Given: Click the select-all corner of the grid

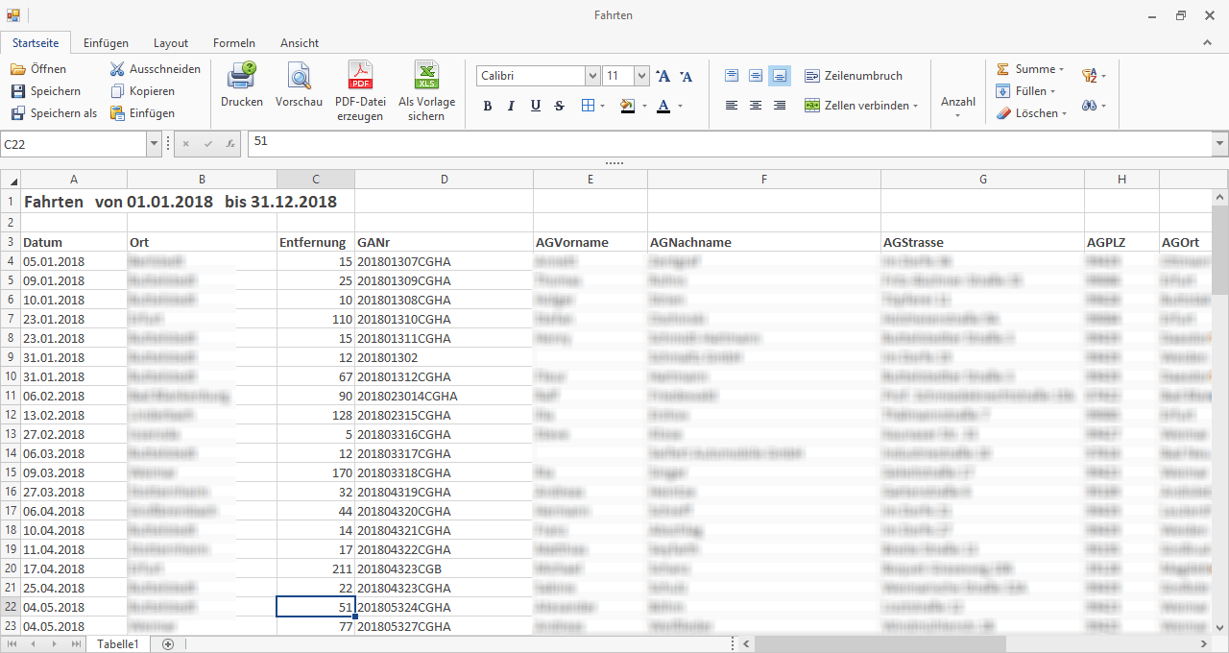Looking at the screenshot, I should tap(11, 180).
